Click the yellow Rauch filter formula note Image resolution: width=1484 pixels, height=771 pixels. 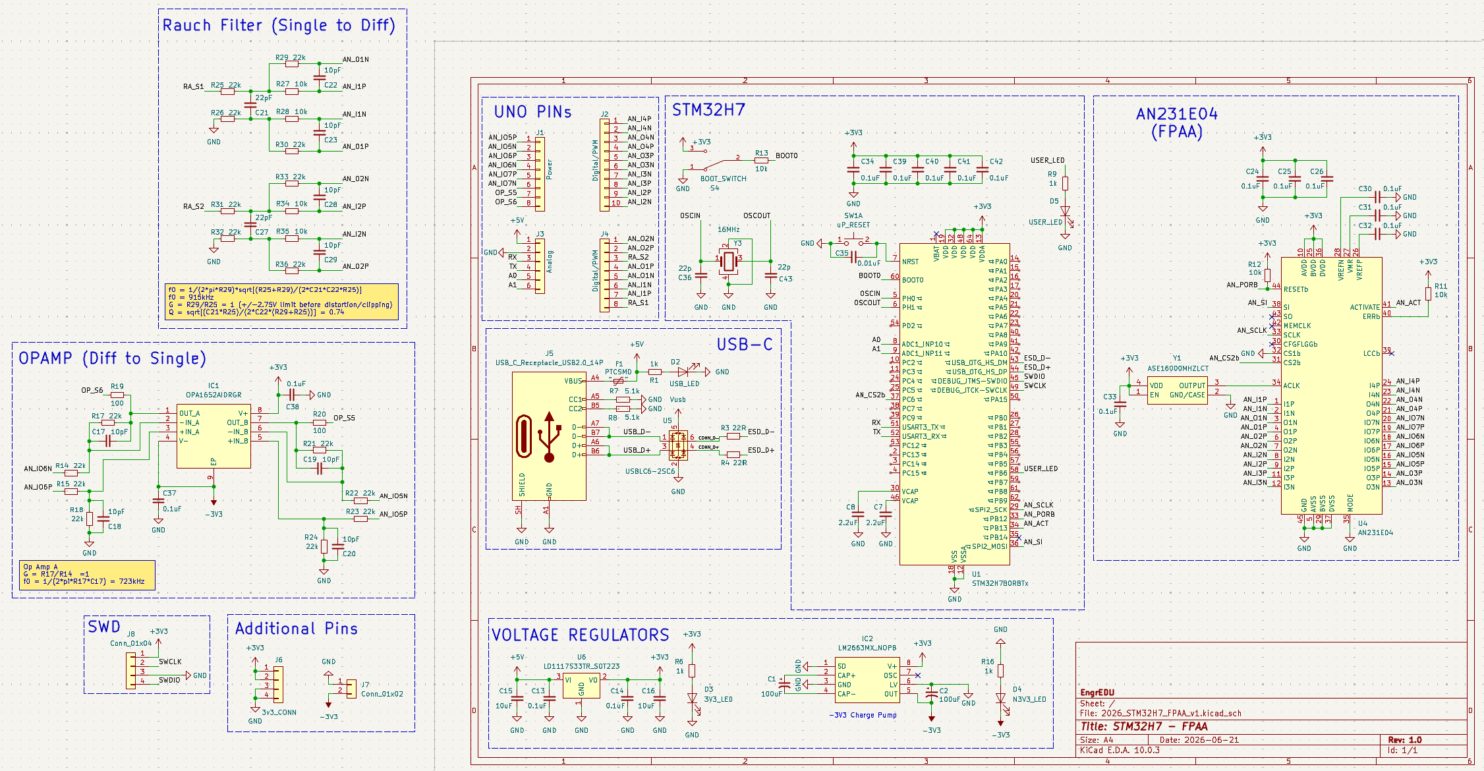[x=281, y=302]
